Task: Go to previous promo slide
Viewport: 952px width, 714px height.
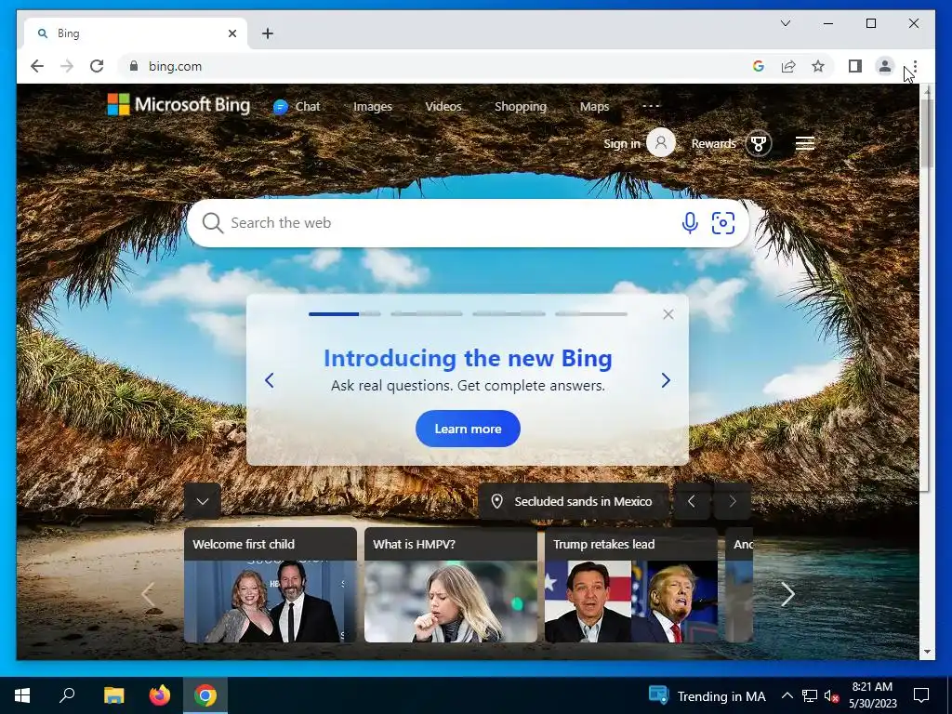Action: pyautogui.click(x=270, y=380)
